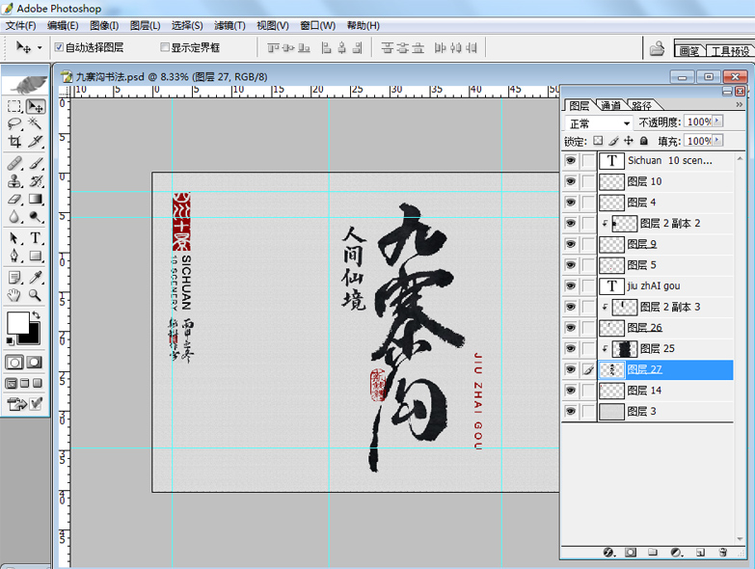
Task: Toggle lock all padlock icon
Action: [x=644, y=141]
